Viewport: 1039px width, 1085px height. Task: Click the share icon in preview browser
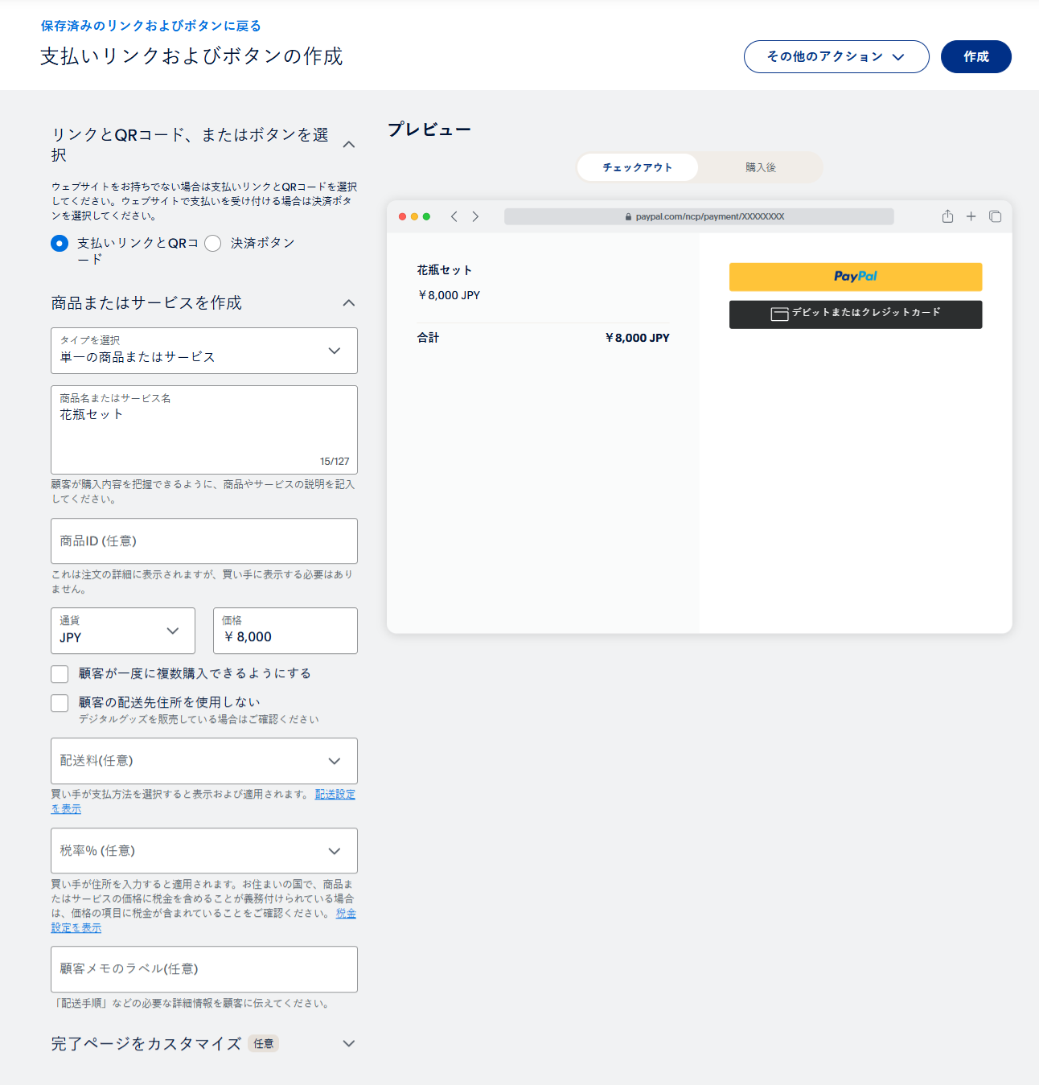tap(947, 216)
